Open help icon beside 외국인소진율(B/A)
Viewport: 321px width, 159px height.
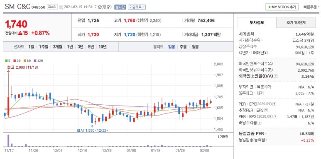276,76
